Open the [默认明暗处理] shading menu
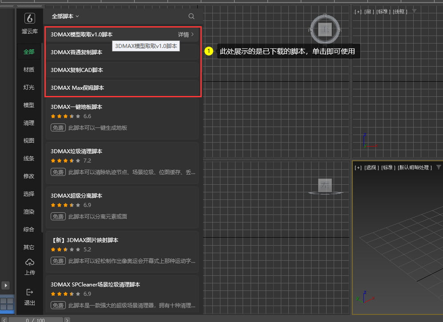This screenshot has height=322, width=443. point(415,167)
